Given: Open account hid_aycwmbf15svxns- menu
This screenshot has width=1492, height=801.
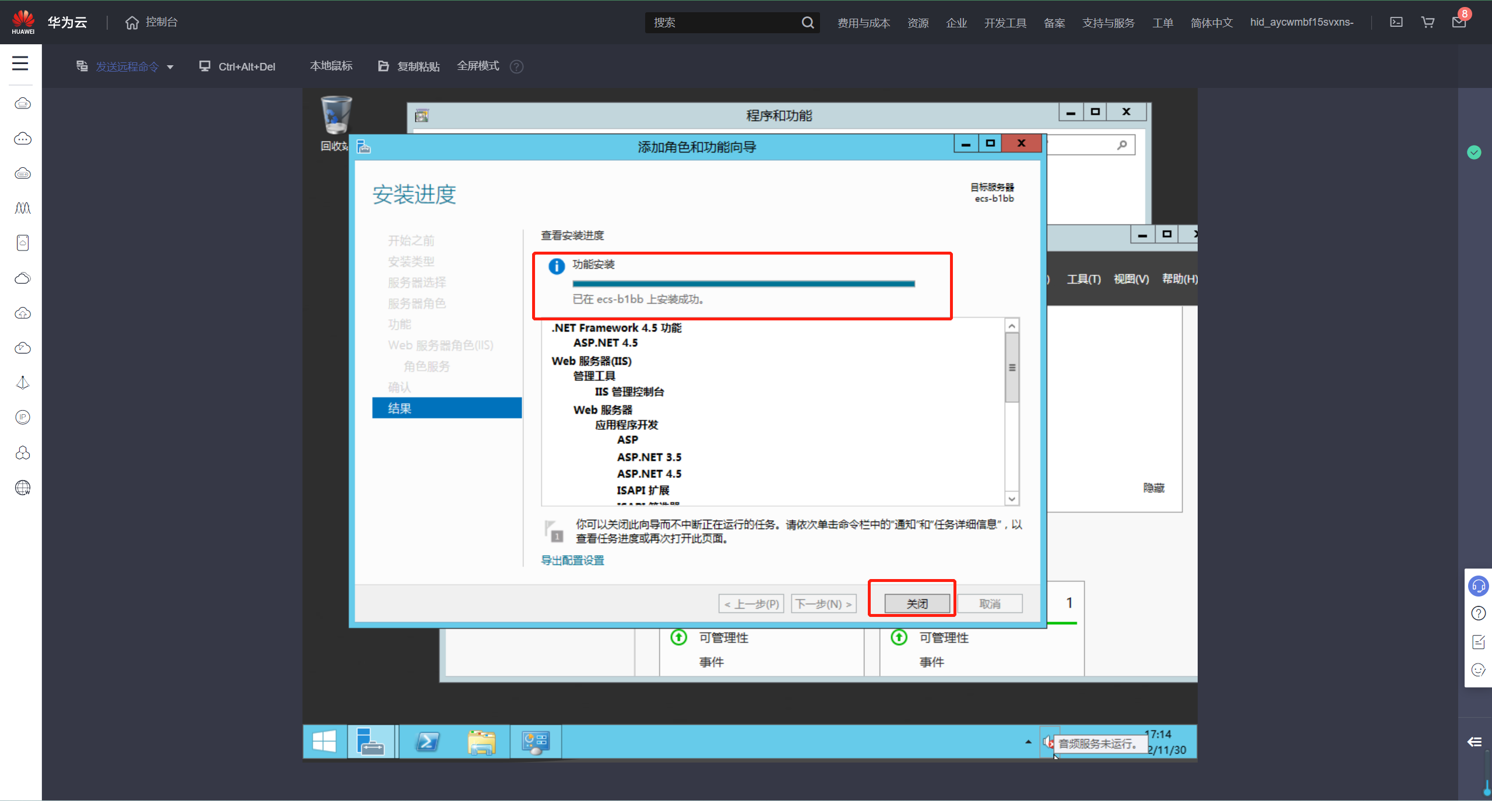Looking at the screenshot, I should [1302, 22].
